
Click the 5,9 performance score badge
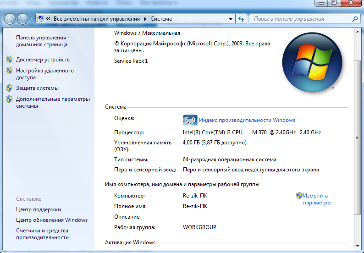click(190, 120)
